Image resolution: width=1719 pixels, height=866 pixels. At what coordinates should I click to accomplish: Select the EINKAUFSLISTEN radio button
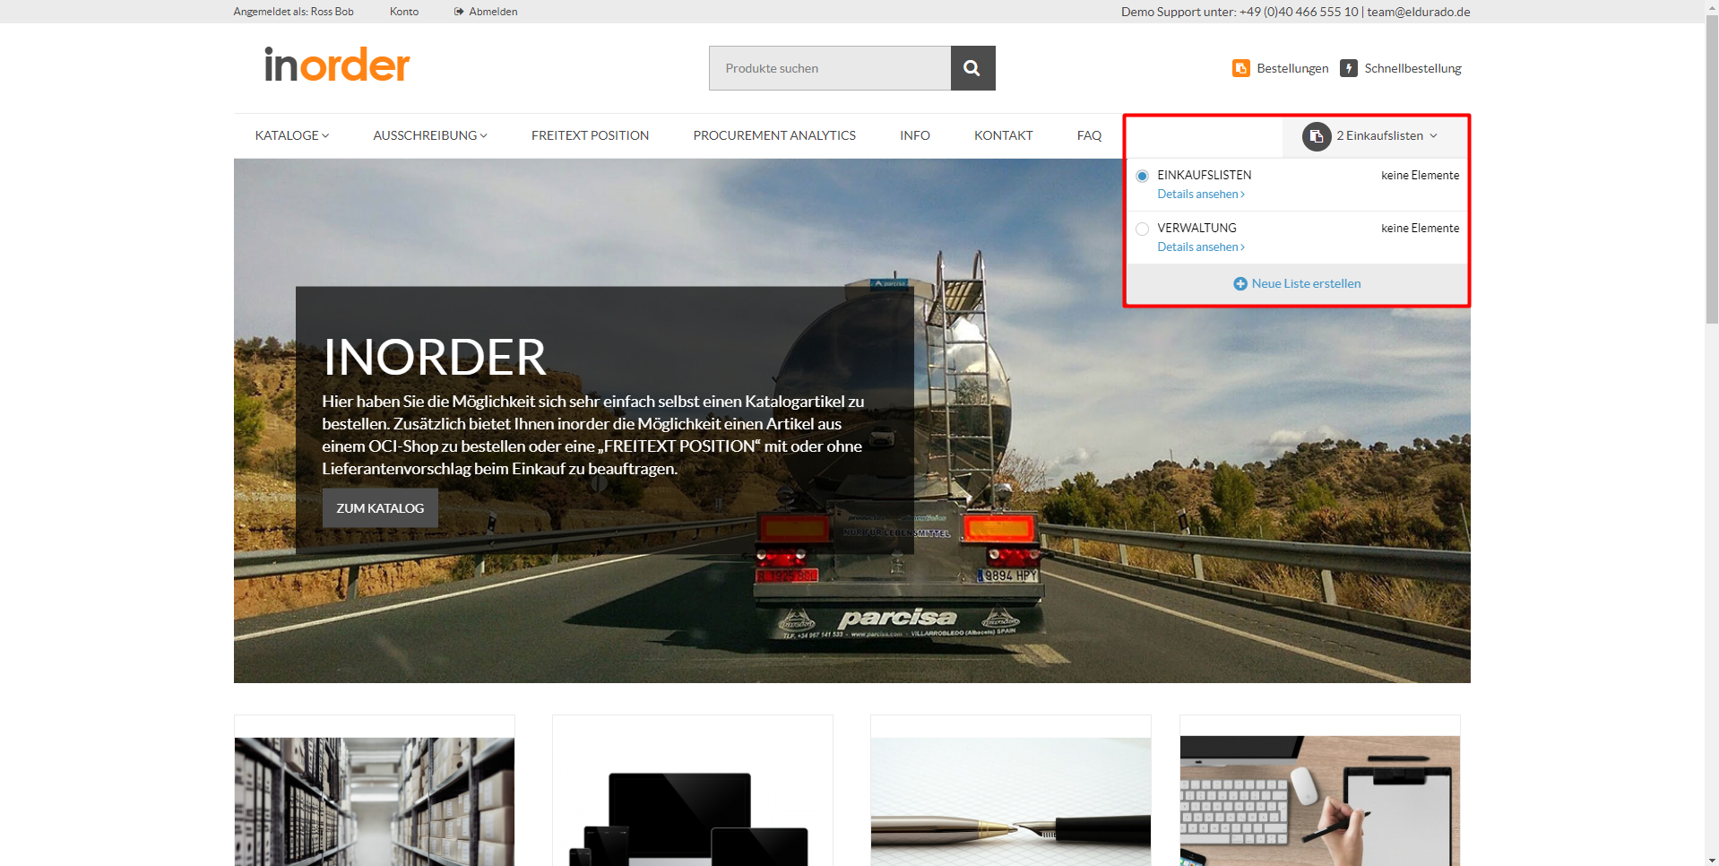click(1142, 176)
